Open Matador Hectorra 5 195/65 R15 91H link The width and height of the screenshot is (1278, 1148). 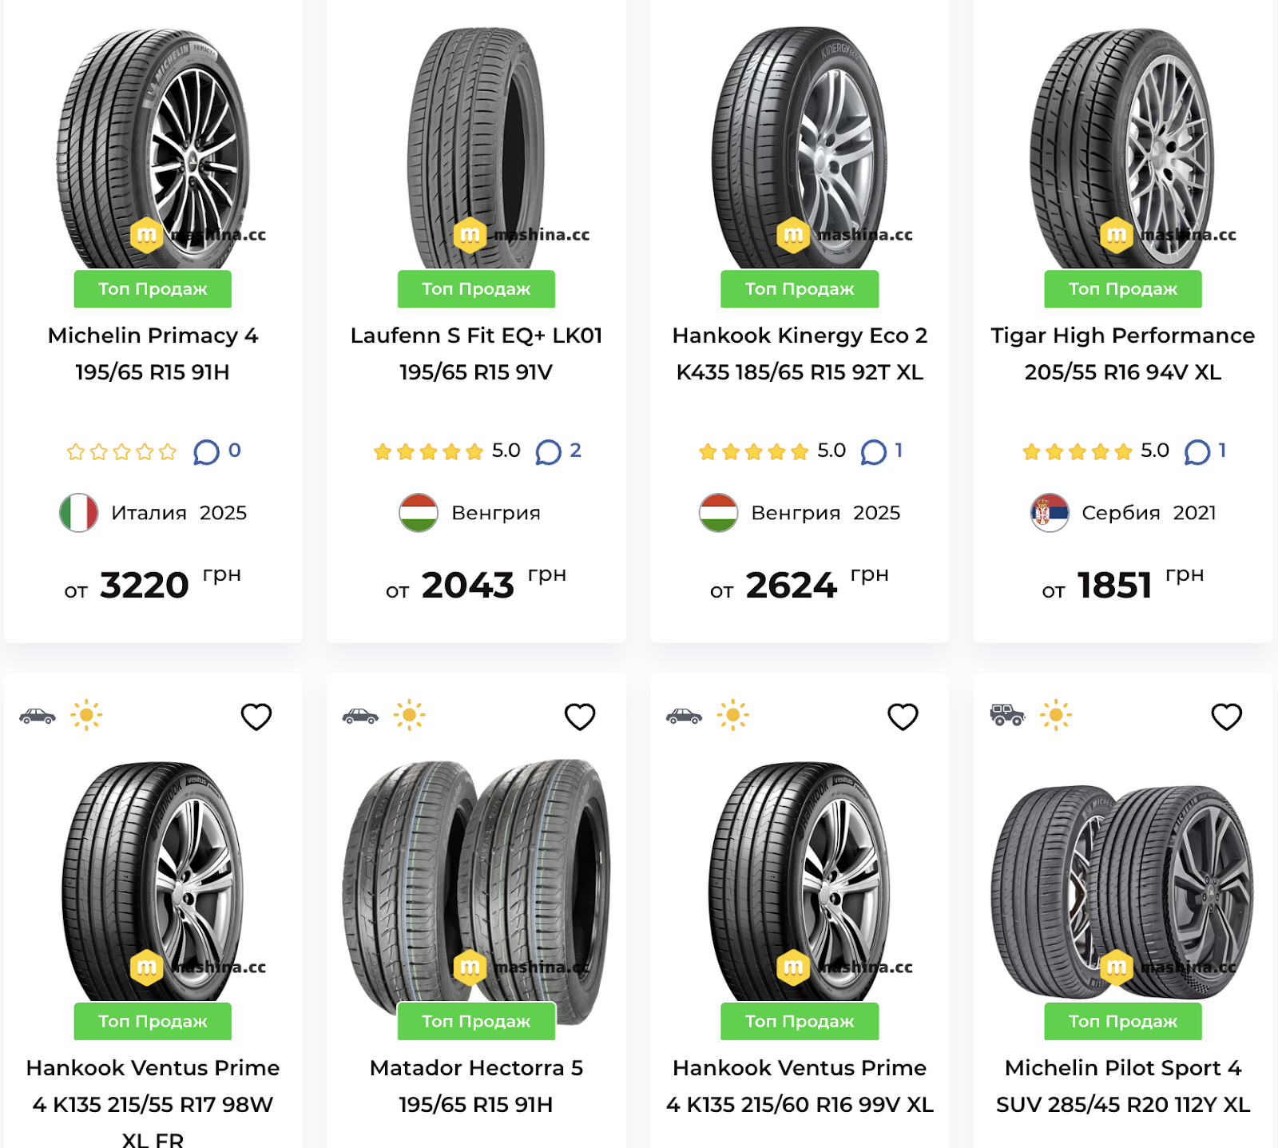pos(476,1086)
